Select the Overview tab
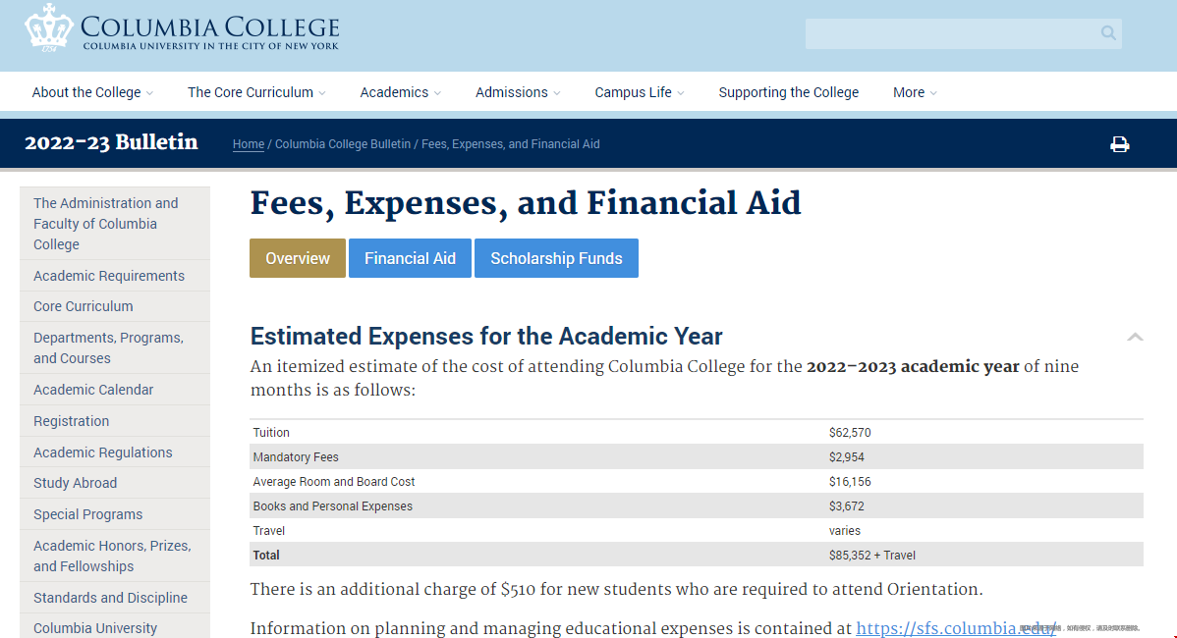Screen dimensions: 1177x638 (298, 258)
